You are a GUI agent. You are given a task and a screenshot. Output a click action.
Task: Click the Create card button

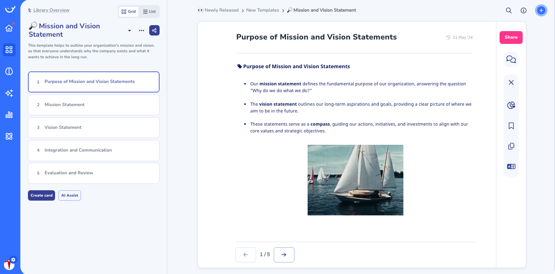pos(41,195)
